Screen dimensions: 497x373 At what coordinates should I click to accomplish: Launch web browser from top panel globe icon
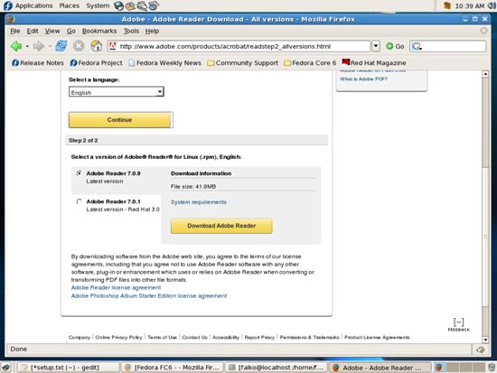coord(119,5)
